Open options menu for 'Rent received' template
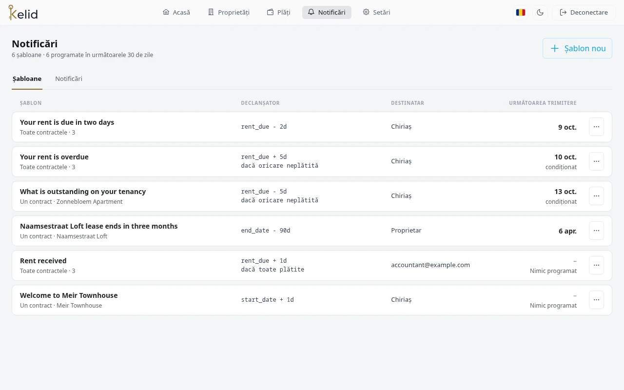Screen dimensions: 624x390 click(x=596, y=265)
